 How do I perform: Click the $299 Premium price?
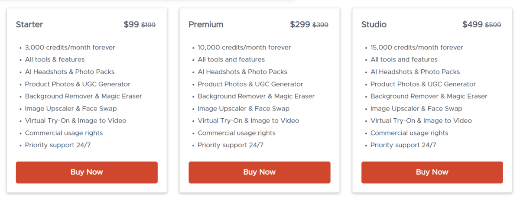point(300,25)
